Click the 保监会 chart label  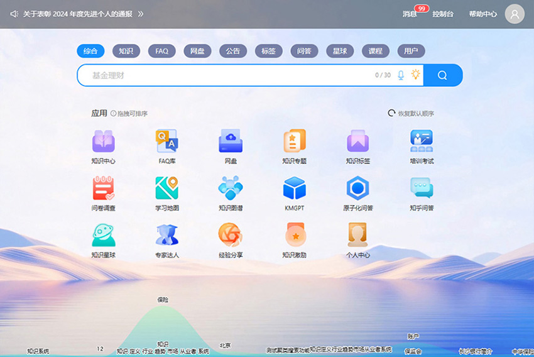coord(413,351)
